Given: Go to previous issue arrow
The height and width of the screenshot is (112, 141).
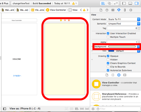Looking at the screenshot, I should (x=81, y=10).
